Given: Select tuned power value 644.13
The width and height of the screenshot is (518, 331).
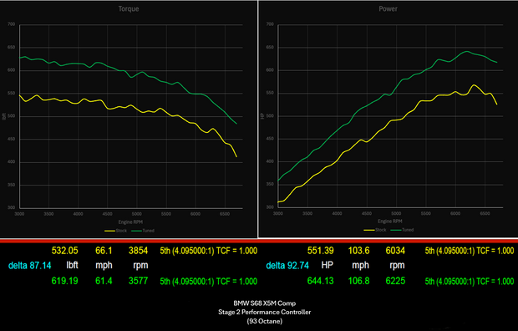Looking at the screenshot, I should pyautogui.click(x=321, y=281).
